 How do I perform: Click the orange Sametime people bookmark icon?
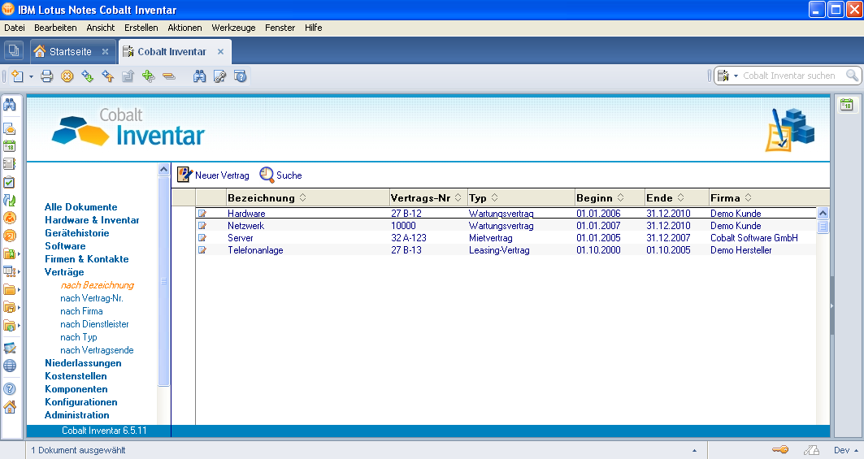tap(10, 218)
